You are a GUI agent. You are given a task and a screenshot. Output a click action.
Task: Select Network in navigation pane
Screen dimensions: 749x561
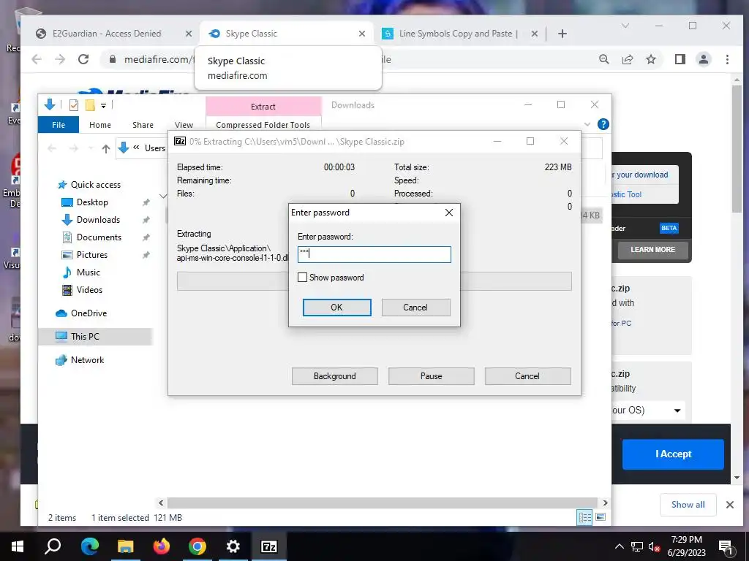coord(87,359)
